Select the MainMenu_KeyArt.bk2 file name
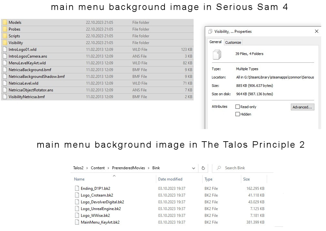 point(100,222)
